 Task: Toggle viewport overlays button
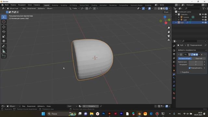pyautogui.click(x=149, y=8)
